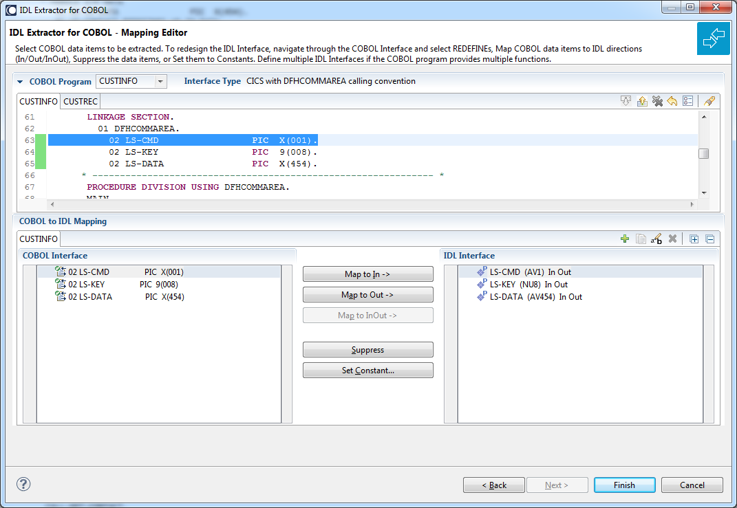The width and height of the screenshot is (737, 508).
Task: Click the rename interface 'ab' pencil icon
Action: (x=656, y=239)
